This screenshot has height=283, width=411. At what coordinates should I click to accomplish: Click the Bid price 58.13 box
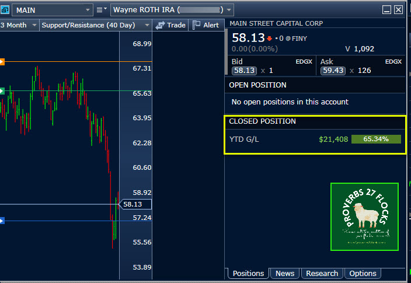(x=244, y=71)
